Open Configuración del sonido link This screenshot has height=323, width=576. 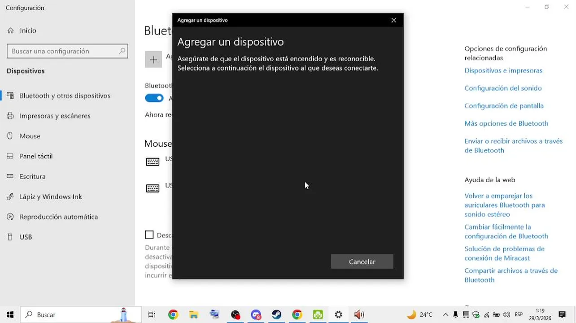(503, 88)
